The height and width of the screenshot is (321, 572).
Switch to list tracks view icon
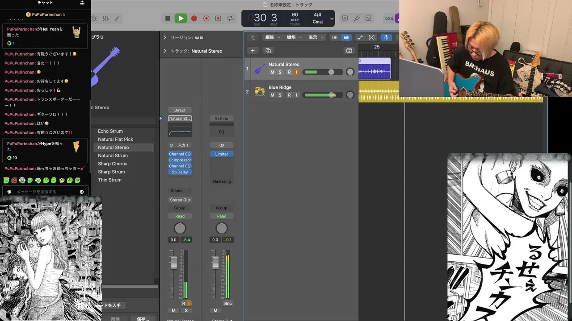pyautogui.click(x=346, y=37)
